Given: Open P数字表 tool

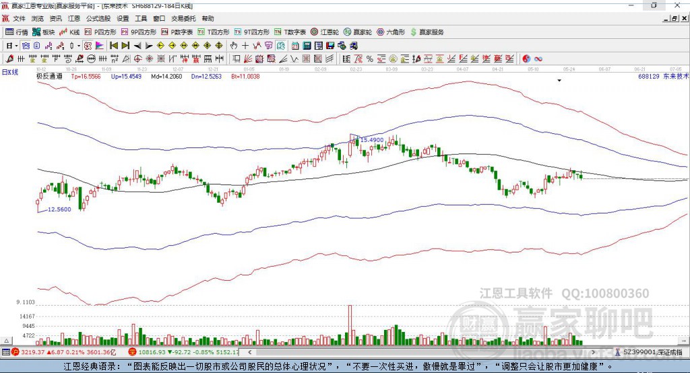Looking at the screenshot, I should [x=177, y=32].
